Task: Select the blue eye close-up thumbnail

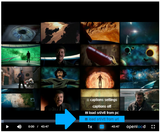Action: [21, 33]
